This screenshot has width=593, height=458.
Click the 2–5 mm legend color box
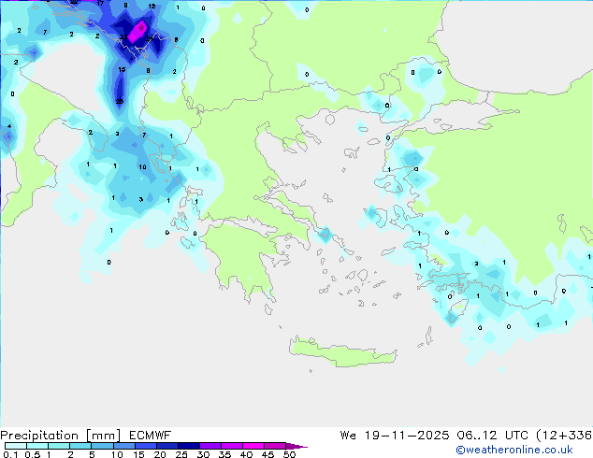tap(80, 446)
